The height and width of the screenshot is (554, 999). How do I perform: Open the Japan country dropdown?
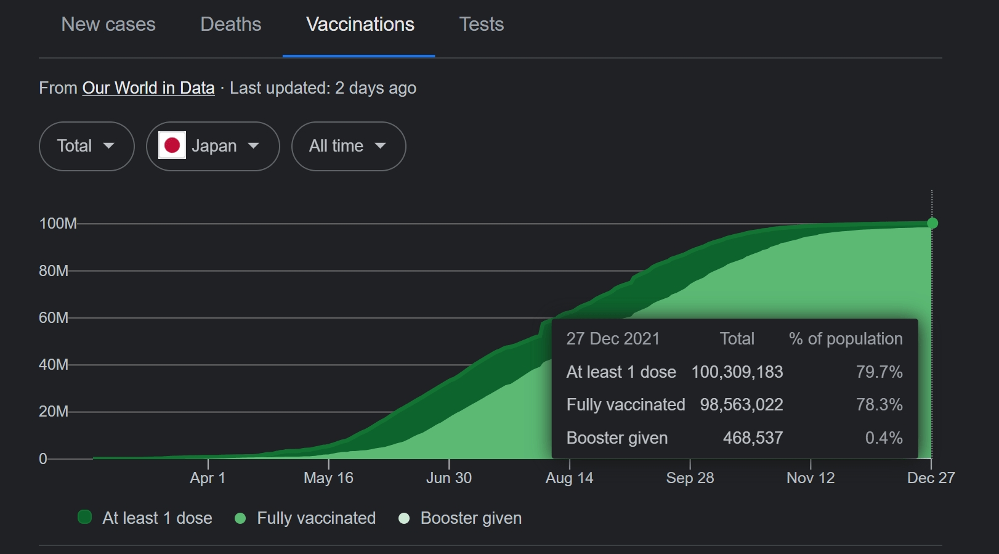pyautogui.click(x=213, y=146)
